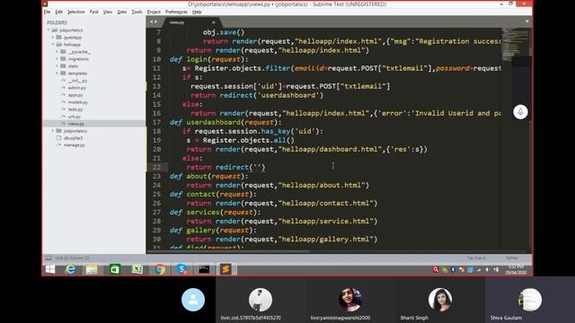Change Python syntax in status bar
Image resolution: width=575 pixels, height=323 pixels.
(512, 258)
